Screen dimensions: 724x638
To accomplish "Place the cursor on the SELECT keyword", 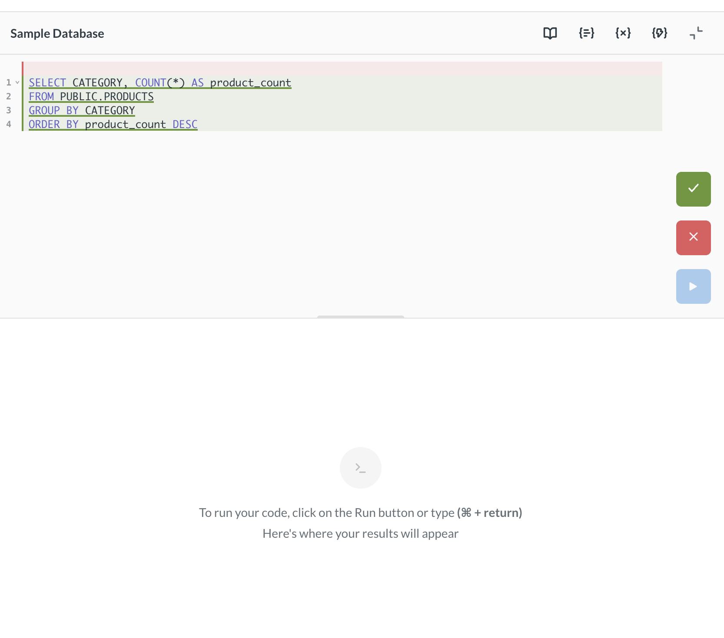I will pos(47,82).
